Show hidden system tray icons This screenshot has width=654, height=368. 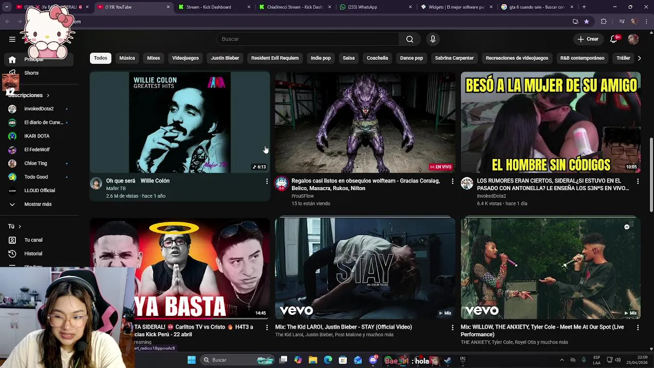(562, 360)
